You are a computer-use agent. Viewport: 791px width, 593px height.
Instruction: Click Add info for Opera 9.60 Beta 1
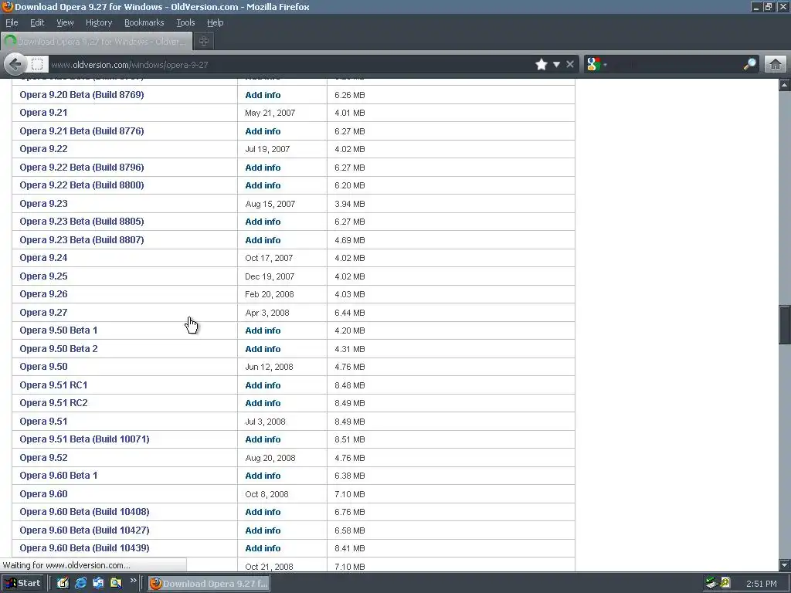tap(263, 476)
